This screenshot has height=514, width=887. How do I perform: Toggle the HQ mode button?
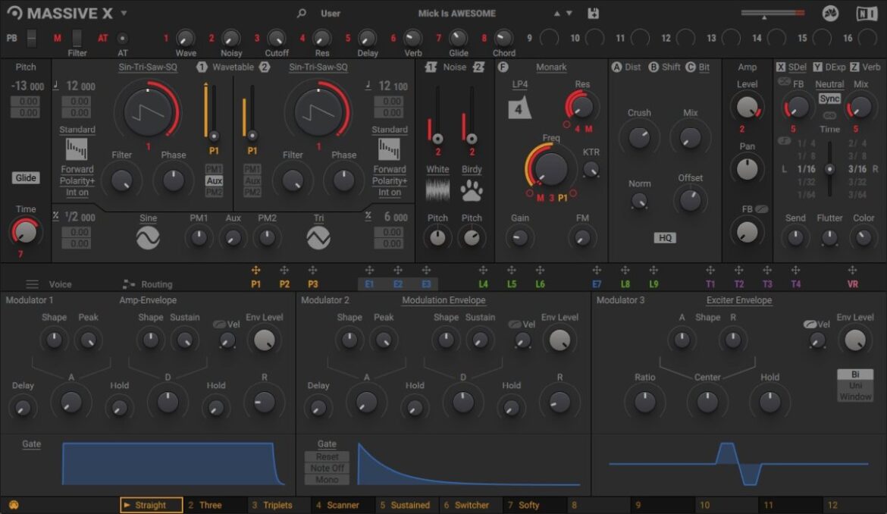click(x=665, y=238)
